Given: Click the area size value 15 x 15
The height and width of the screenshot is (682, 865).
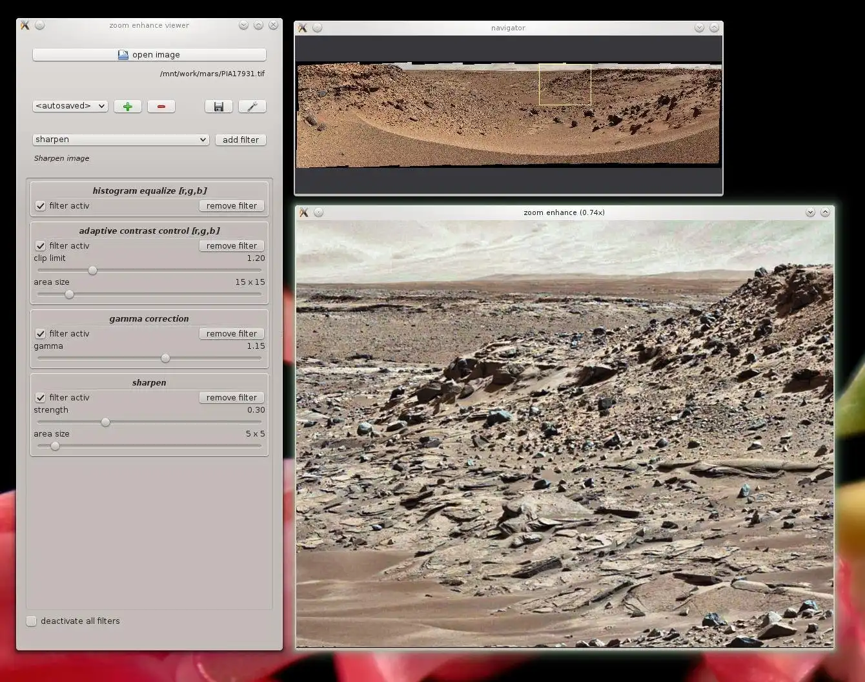Looking at the screenshot, I should [250, 282].
